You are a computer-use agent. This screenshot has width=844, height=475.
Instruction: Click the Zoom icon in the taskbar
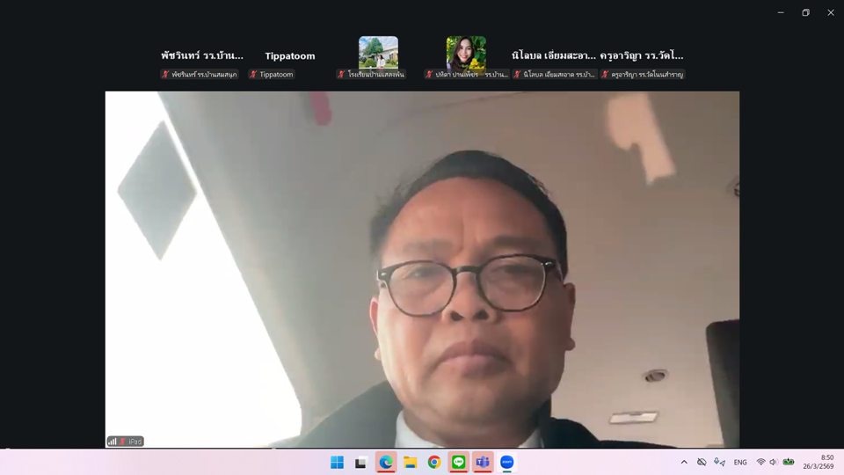(507, 462)
